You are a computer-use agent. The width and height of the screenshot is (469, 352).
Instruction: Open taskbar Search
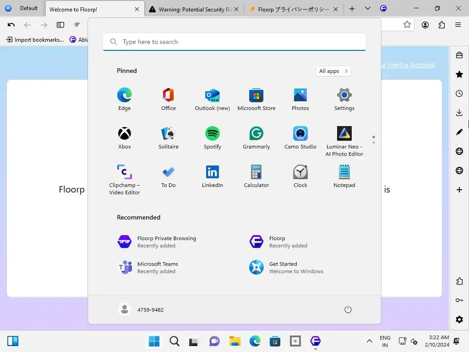175,341
